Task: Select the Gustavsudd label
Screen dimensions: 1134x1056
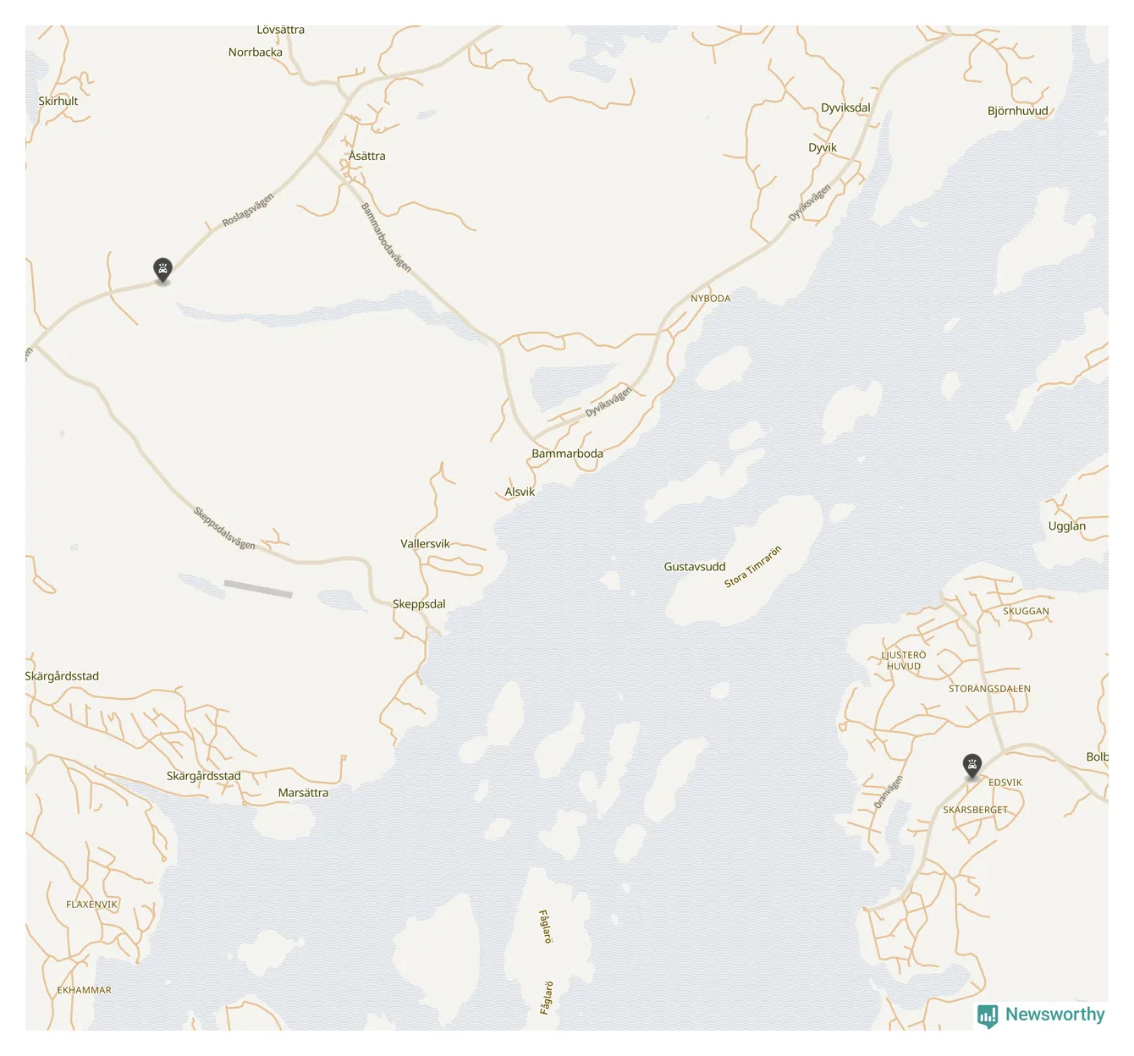Action: click(x=695, y=567)
